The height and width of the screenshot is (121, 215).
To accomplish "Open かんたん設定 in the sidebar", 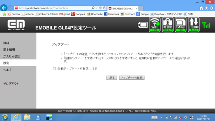I will click(12, 56).
